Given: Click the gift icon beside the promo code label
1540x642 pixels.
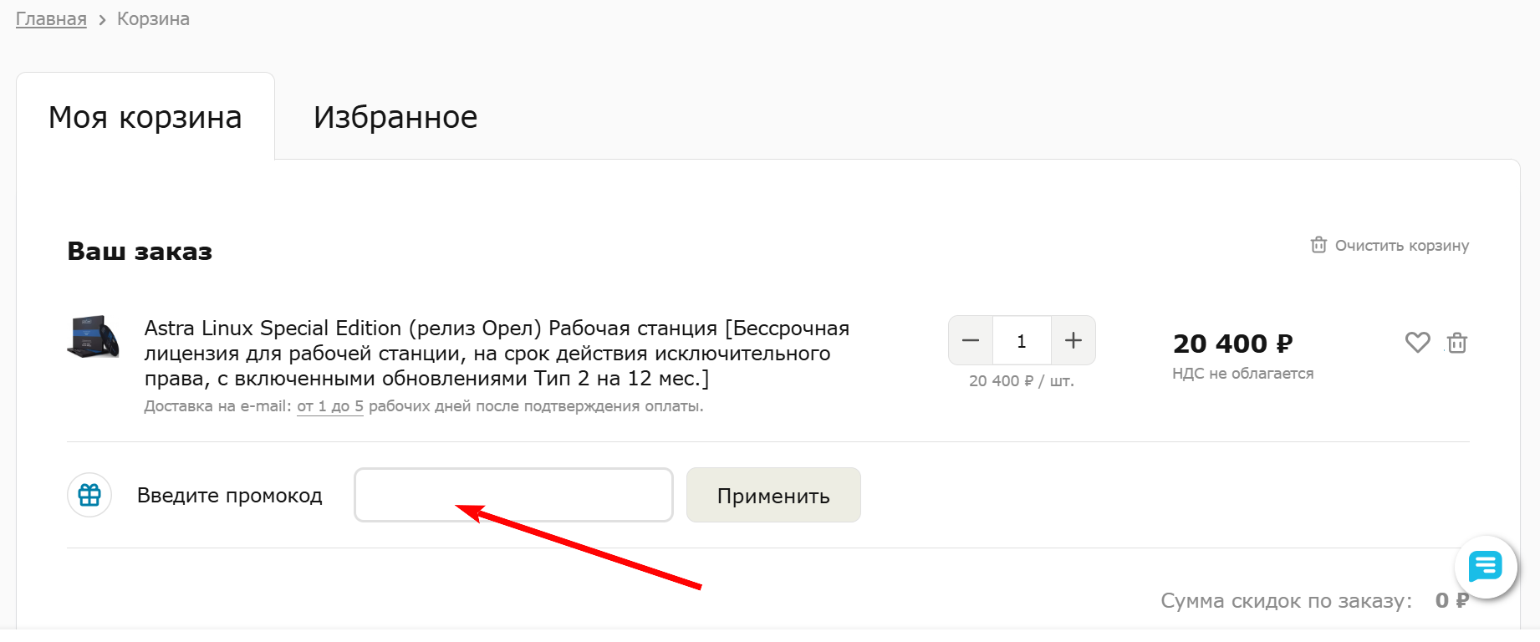Looking at the screenshot, I should 89,495.
